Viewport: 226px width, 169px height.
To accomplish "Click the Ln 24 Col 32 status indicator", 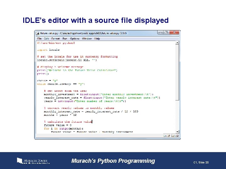I will (x=171, y=136).
